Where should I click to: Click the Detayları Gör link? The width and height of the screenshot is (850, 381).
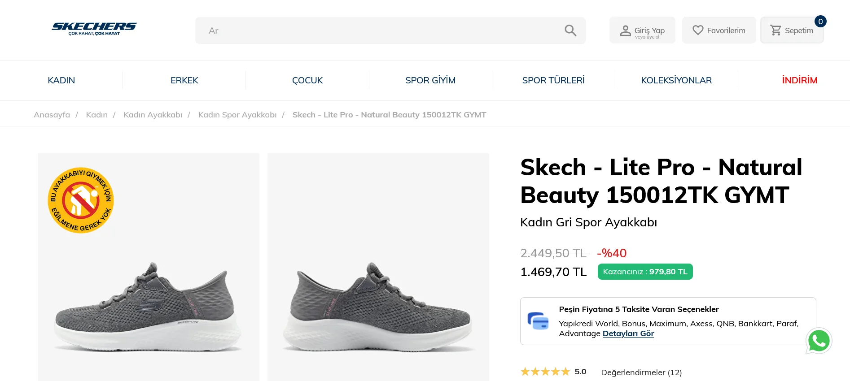click(x=628, y=333)
